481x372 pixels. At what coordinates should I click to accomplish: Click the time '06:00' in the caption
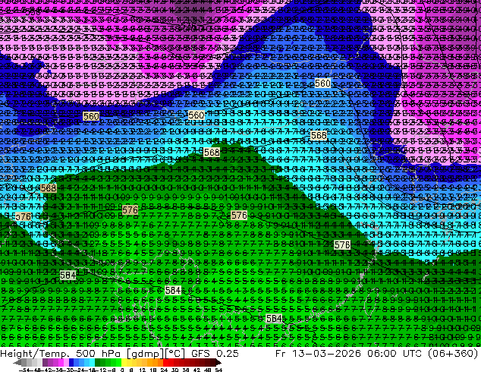382,354
